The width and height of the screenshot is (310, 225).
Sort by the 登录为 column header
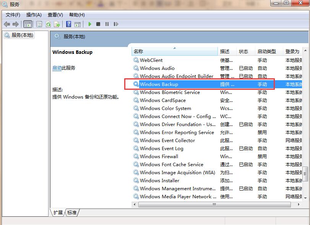point(292,52)
